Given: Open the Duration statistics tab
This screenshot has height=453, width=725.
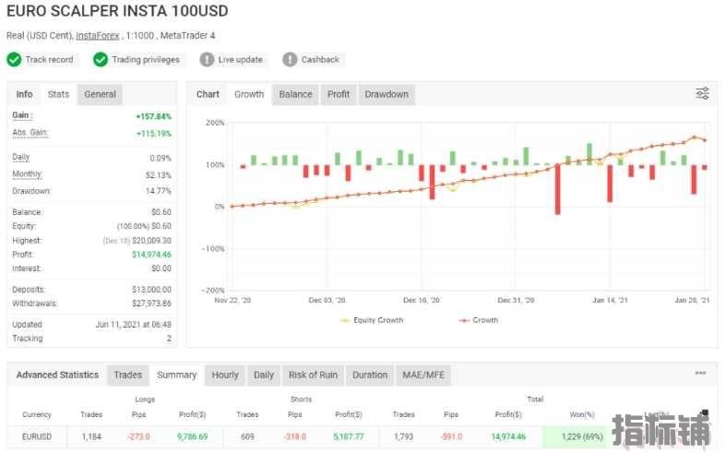Looking at the screenshot, I should tap(370, 375).
